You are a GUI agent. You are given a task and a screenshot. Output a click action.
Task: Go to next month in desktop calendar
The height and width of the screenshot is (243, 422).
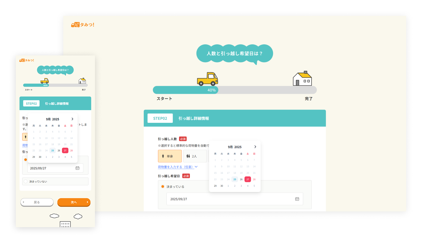[255, 147]
